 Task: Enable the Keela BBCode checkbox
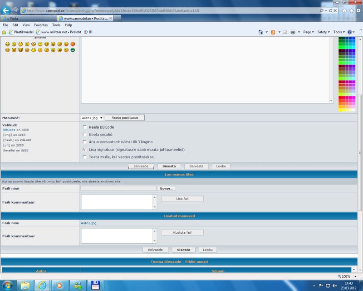[84, 127]
